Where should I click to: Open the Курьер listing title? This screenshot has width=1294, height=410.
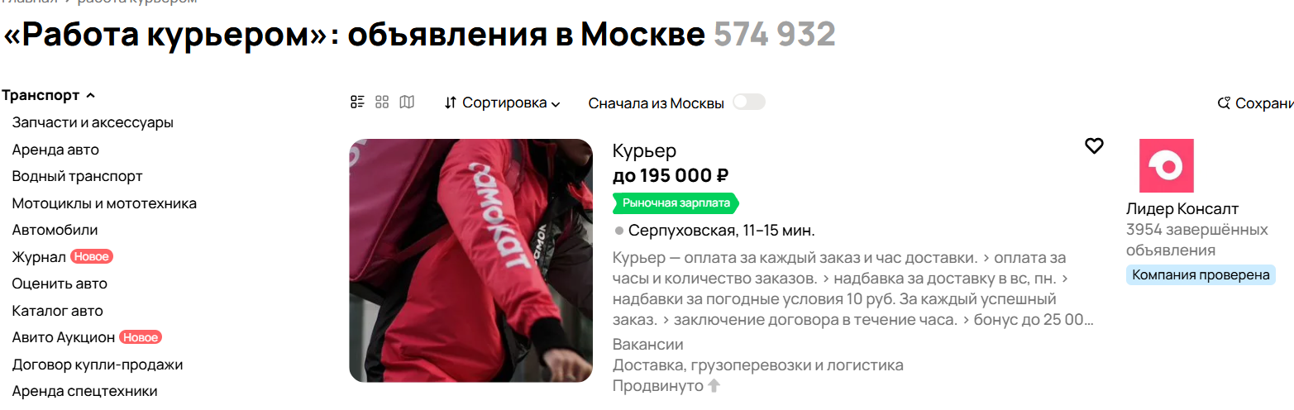pos(644,151)
